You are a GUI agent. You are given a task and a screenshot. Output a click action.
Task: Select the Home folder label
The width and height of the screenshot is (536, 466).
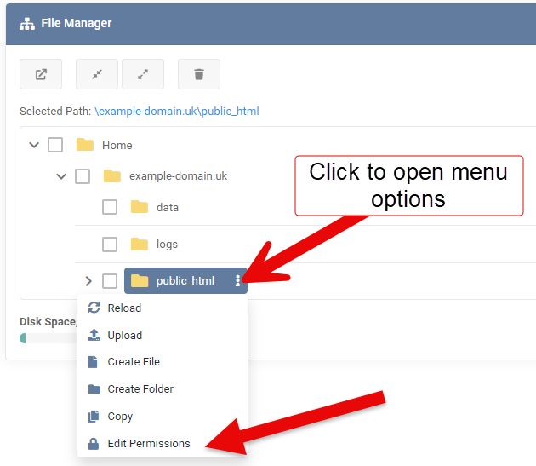pos(117,145)
